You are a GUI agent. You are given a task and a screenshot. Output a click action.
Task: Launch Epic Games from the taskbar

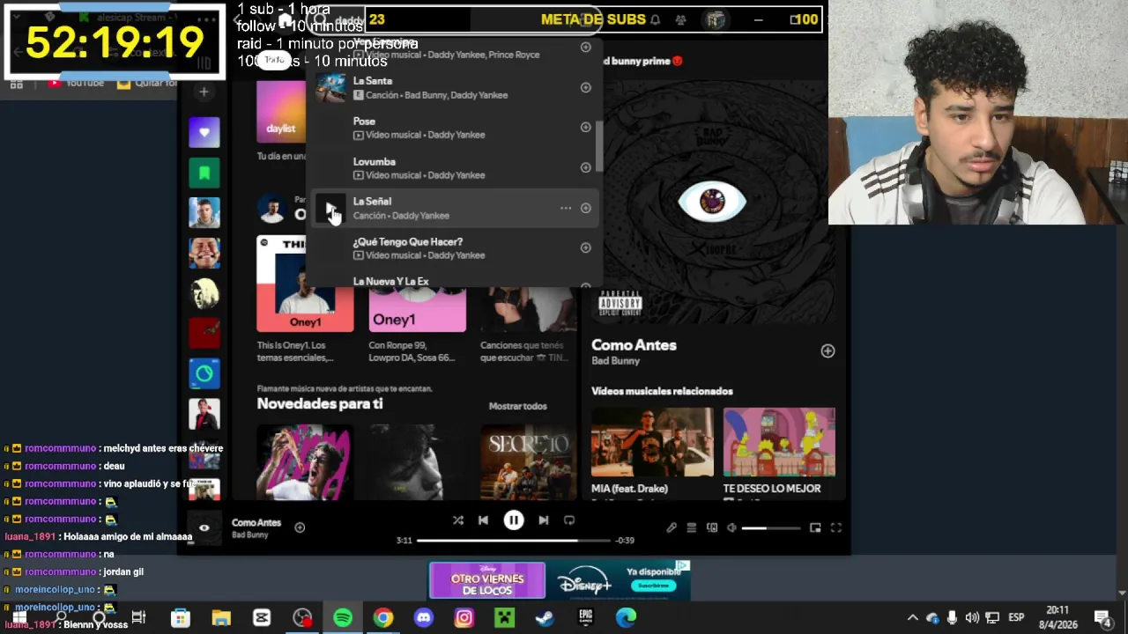(x=585, y=618)
